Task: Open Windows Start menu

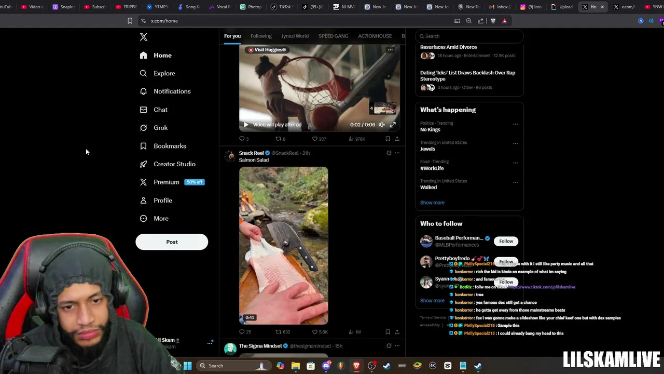Action: click(188, 366)
